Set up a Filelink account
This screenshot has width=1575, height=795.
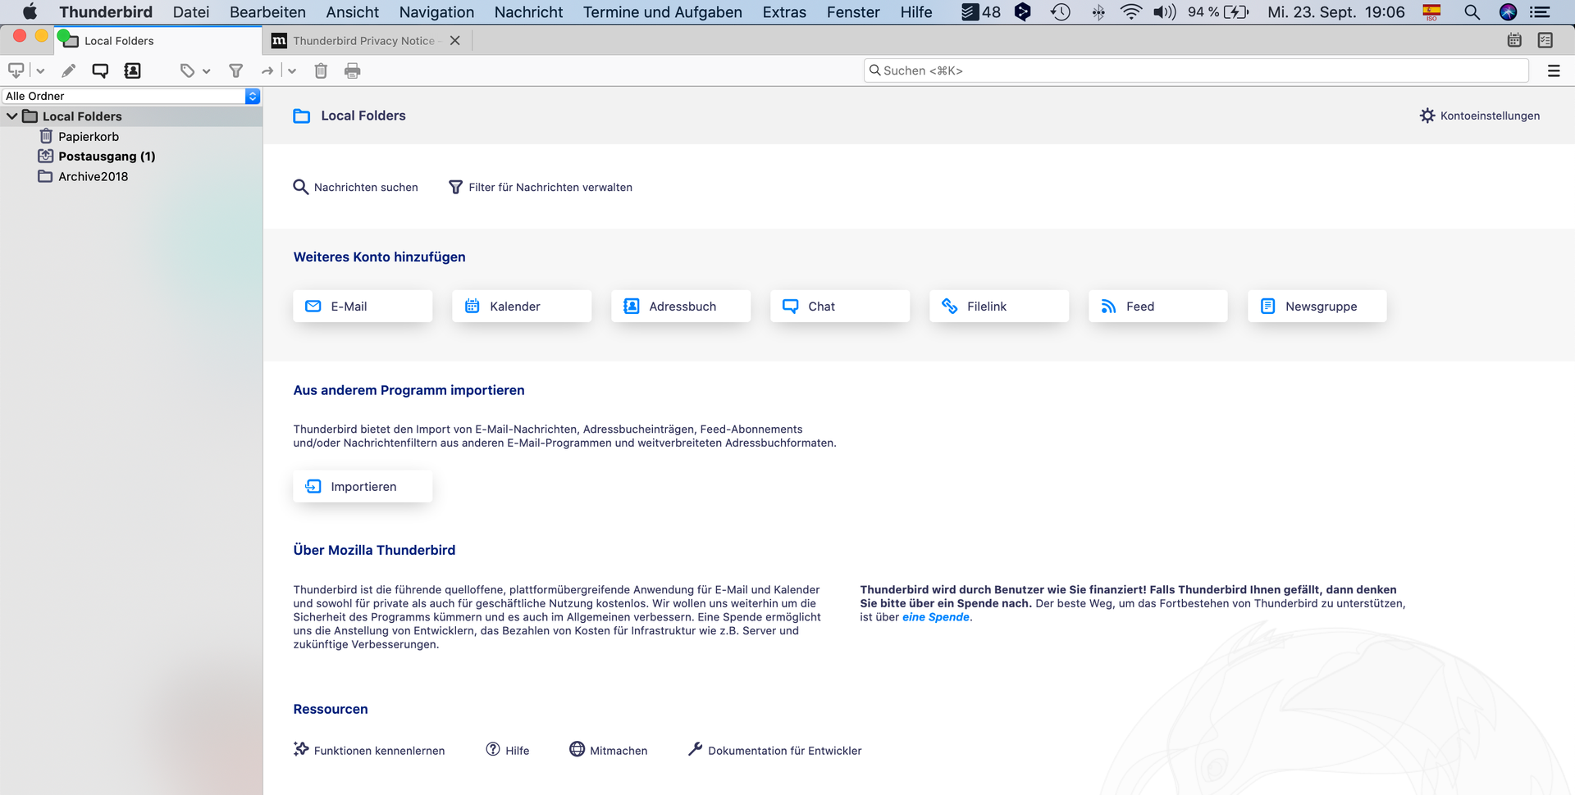point(999,306)
